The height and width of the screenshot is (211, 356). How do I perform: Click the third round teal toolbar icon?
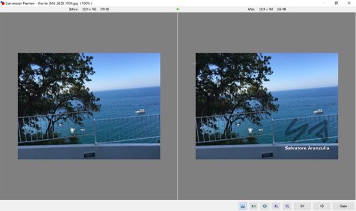(265, 206)
